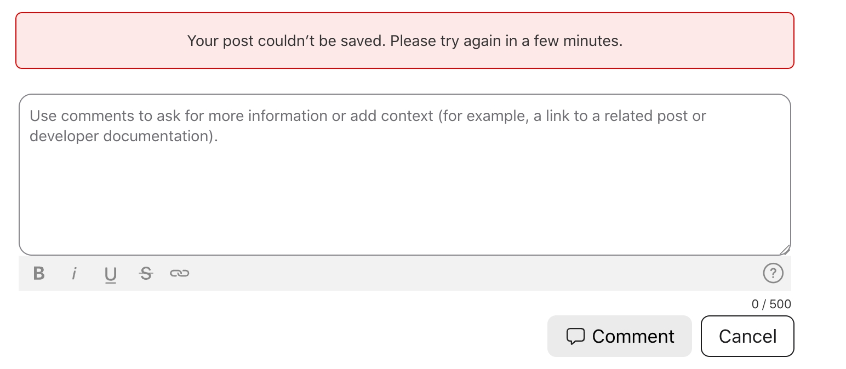Select the 'Your post couldn't be saved' message
This screenshot has width=846, height=369.
click(x=287, y=41)
